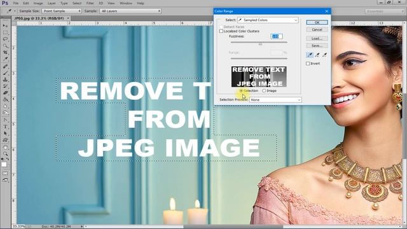Image resolution: width=407 pixels, height=229 pixels.
Task: Open the Edit menu
Action: (25, 3)
